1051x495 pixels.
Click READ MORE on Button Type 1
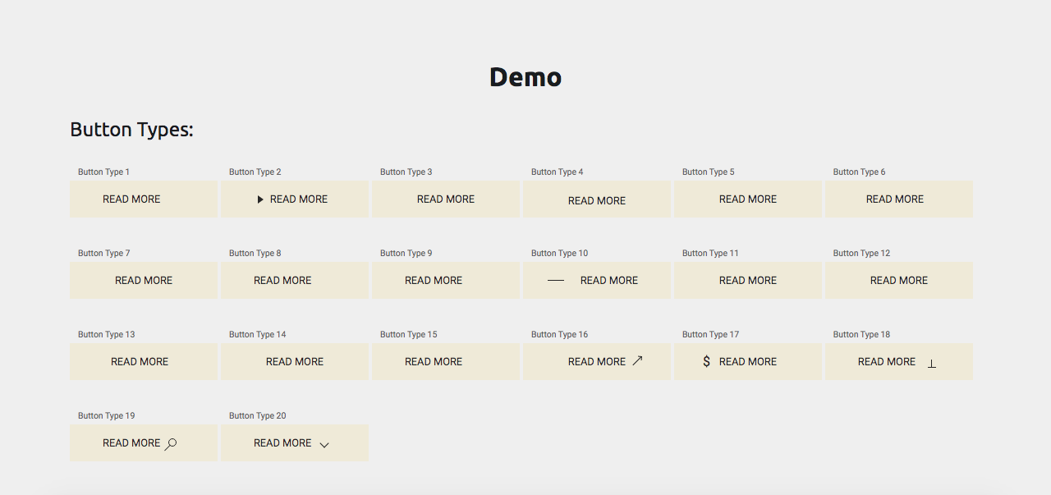click(131, 199)
